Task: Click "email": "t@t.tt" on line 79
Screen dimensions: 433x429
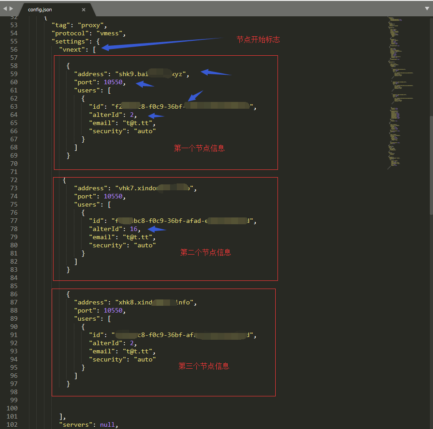Action: point(122,237)
